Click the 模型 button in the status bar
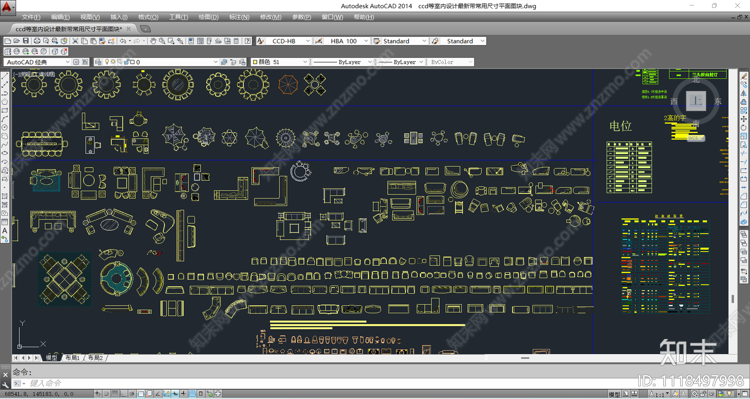The width and height of the screenshot is (750, 399). click(x=614, y=394)
